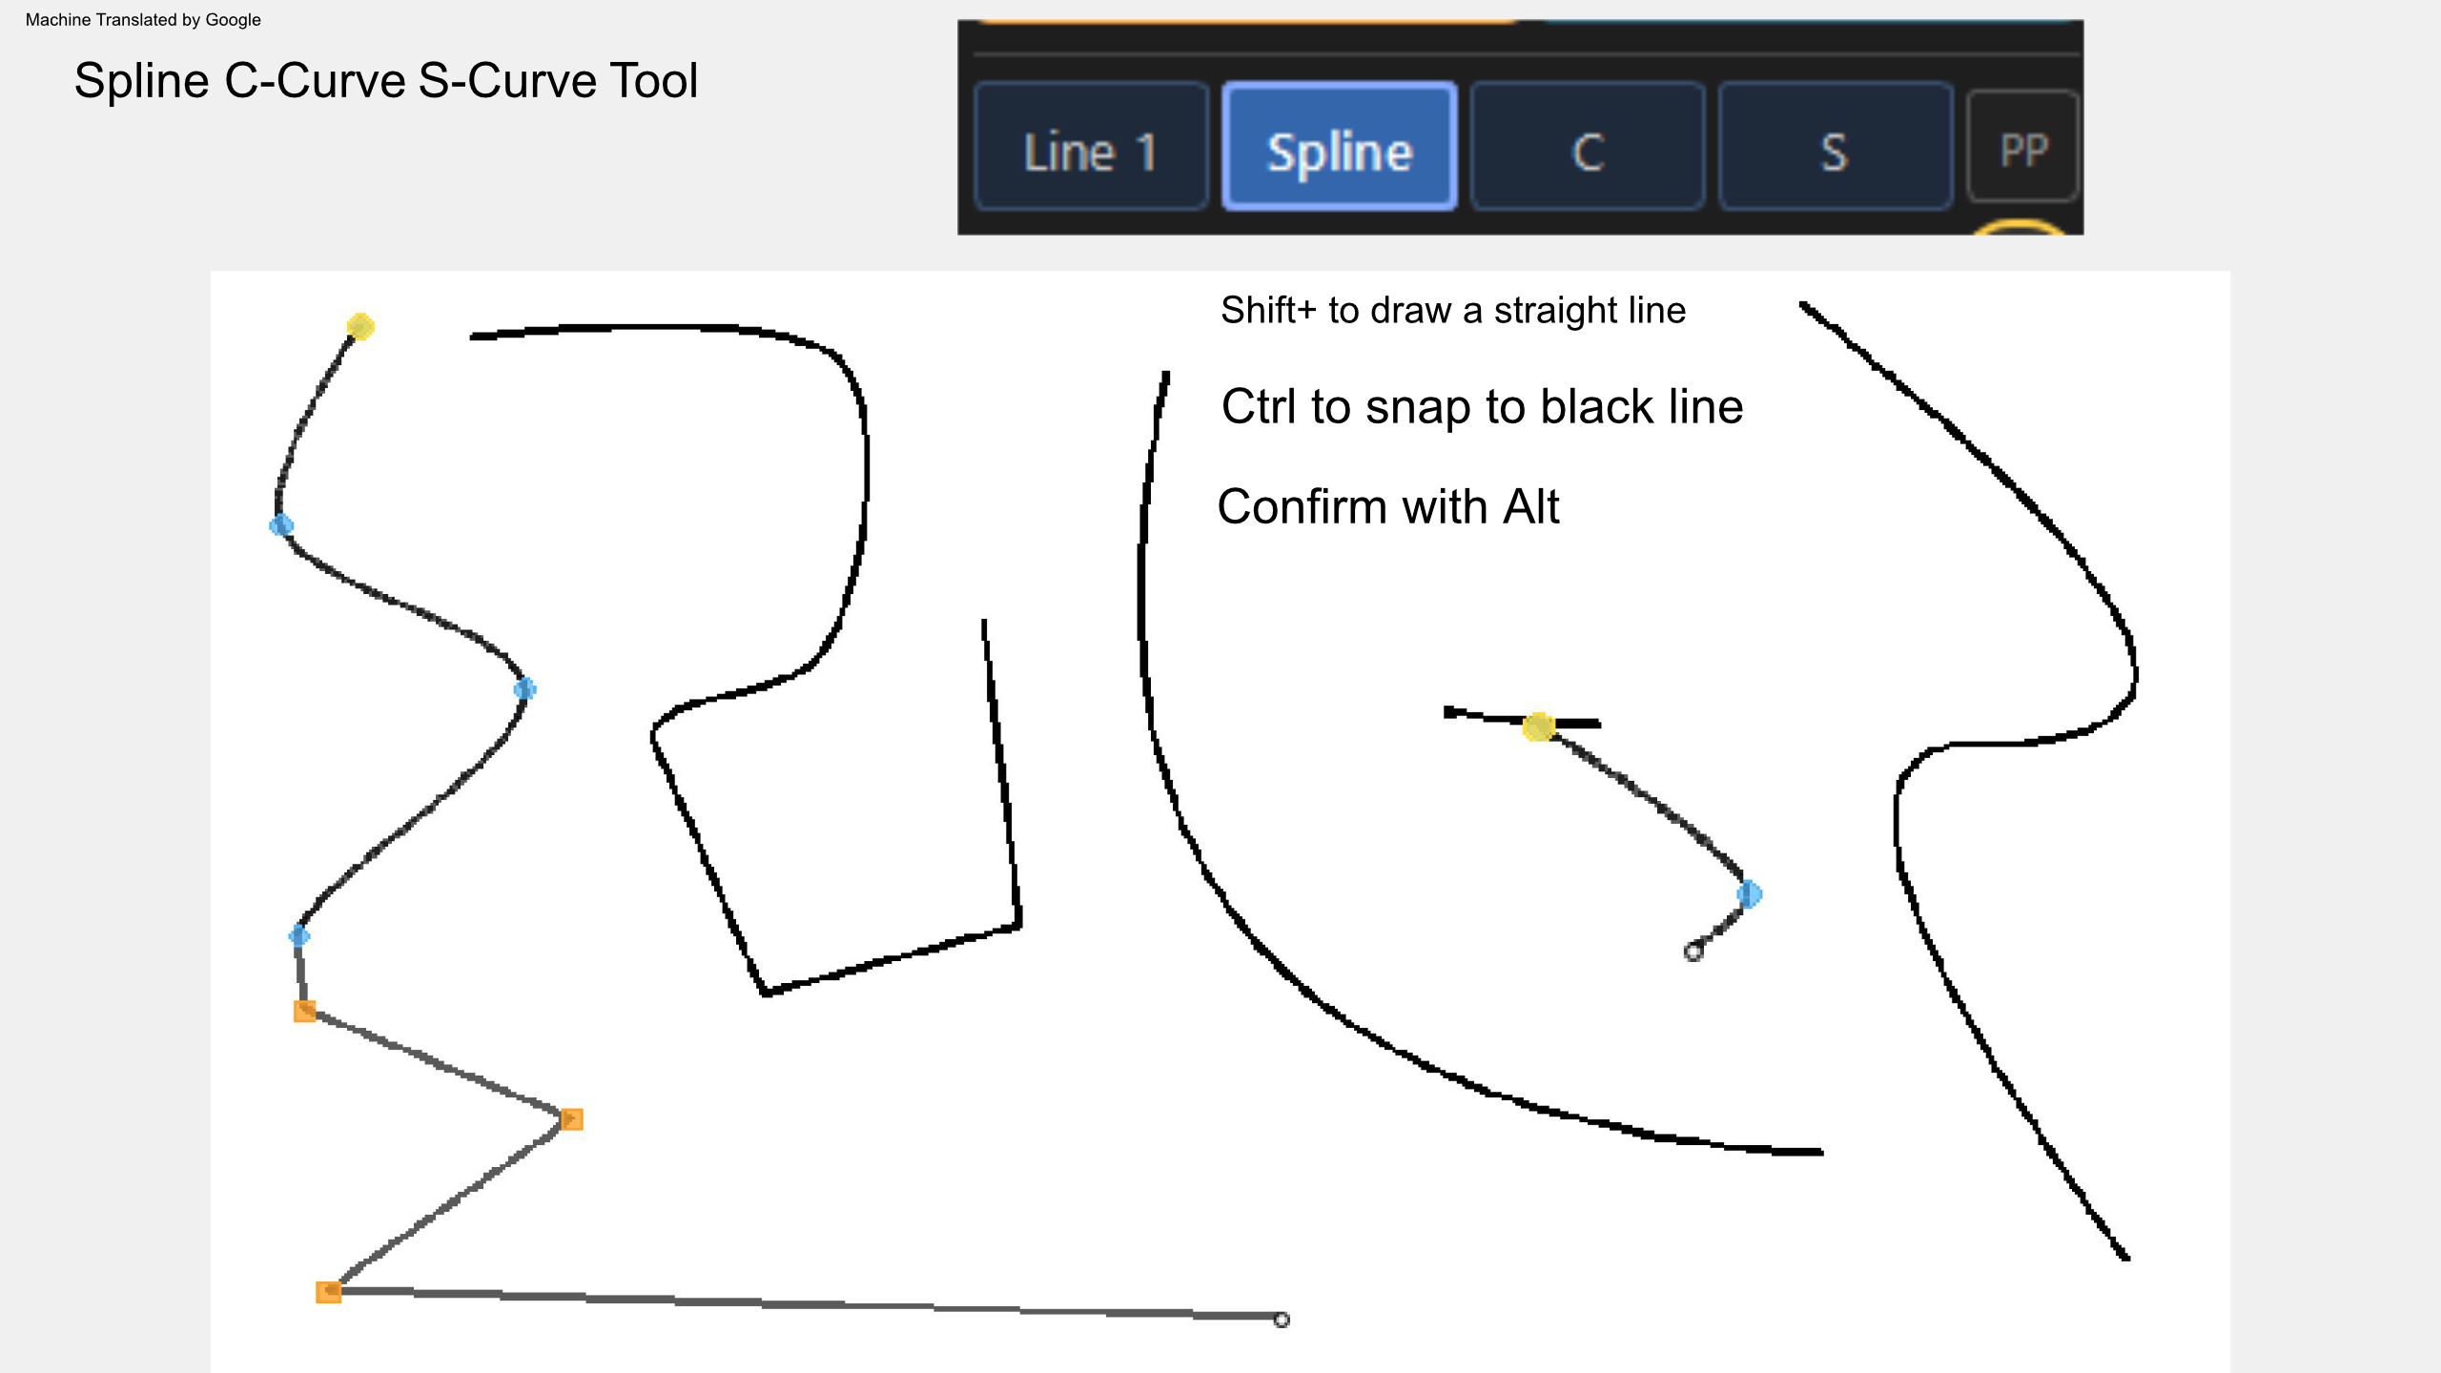2441x1373 pixels.
Task: Click the 'Confirm with Alt' instruction text
Action: [1388, 507]
